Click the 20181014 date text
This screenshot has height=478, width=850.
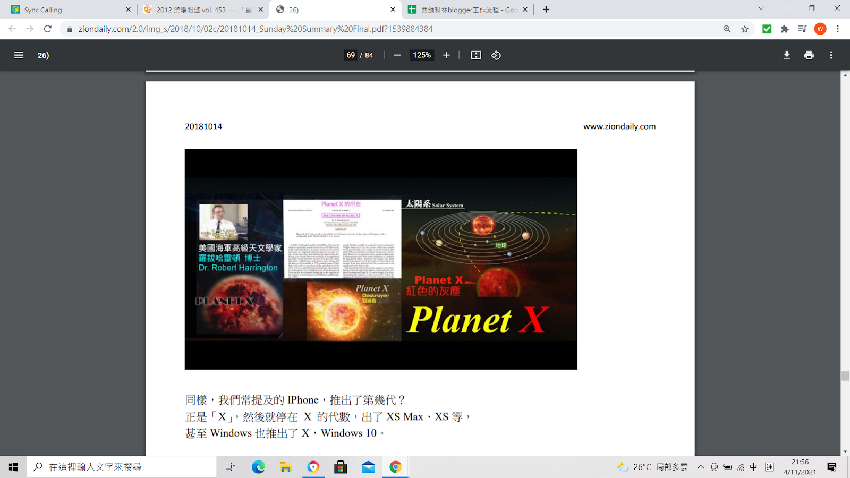[x=203, y=126]
